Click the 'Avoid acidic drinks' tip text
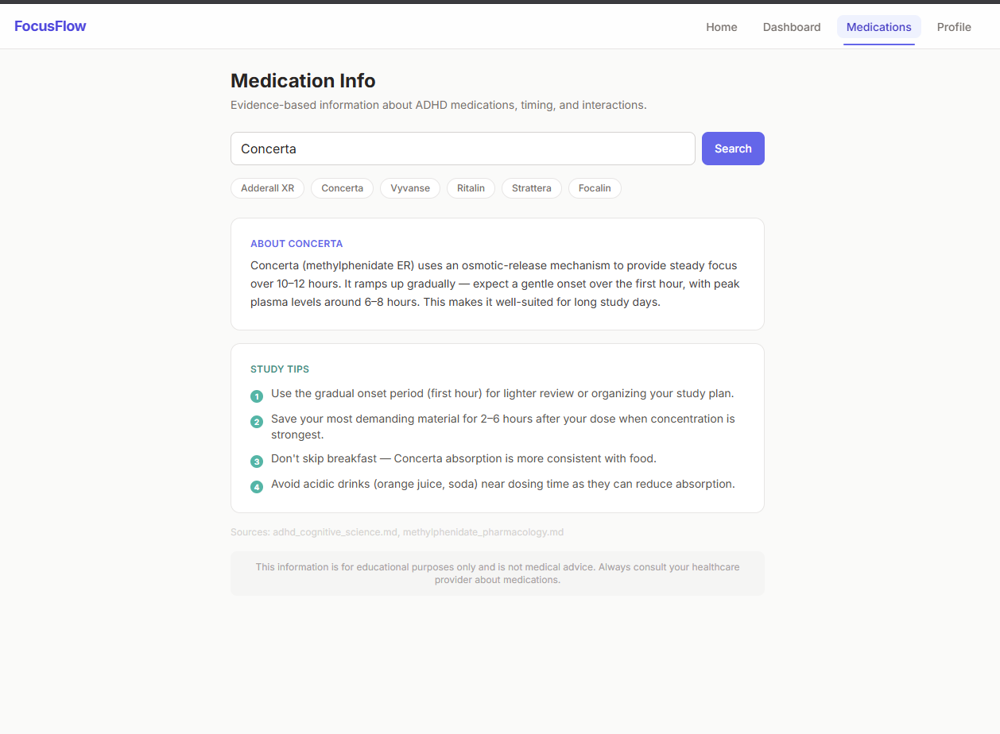The image size is (1000, 734). (503, 484)
